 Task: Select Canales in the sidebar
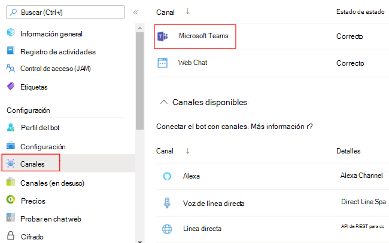[32, 164]
